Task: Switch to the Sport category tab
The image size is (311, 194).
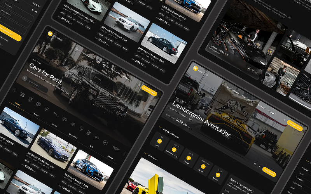Action: tap(36, 114)
